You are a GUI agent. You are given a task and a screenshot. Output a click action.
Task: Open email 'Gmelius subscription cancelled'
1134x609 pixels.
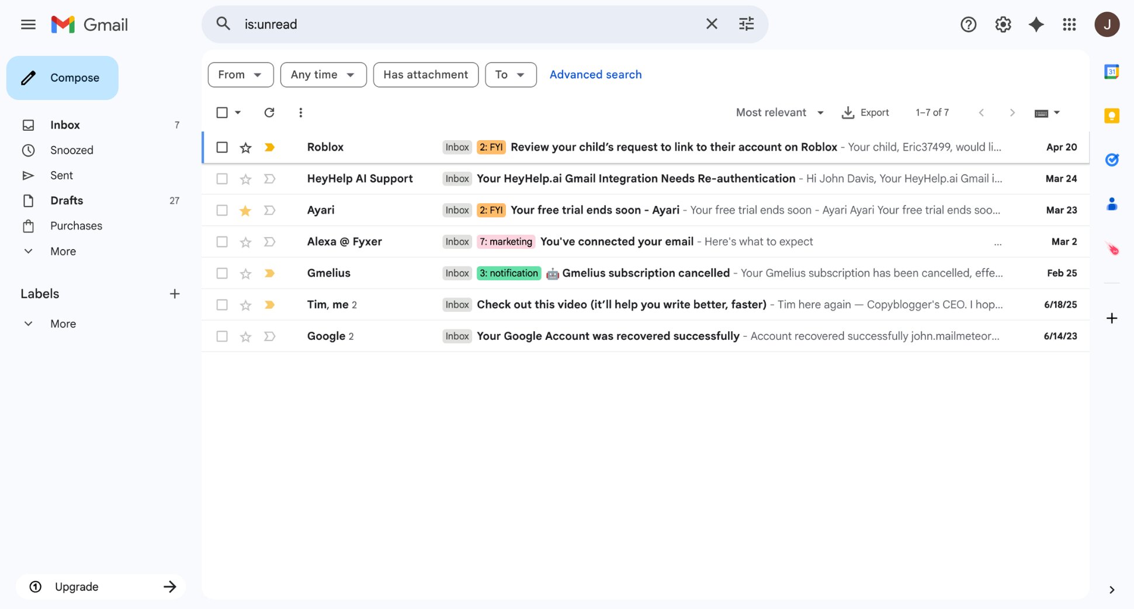(x=646, y=273)
